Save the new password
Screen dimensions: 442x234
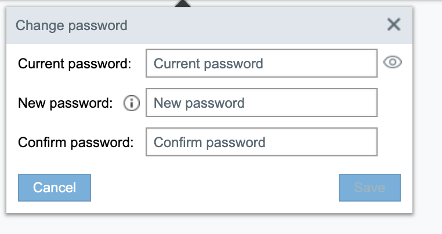[369, 188]
